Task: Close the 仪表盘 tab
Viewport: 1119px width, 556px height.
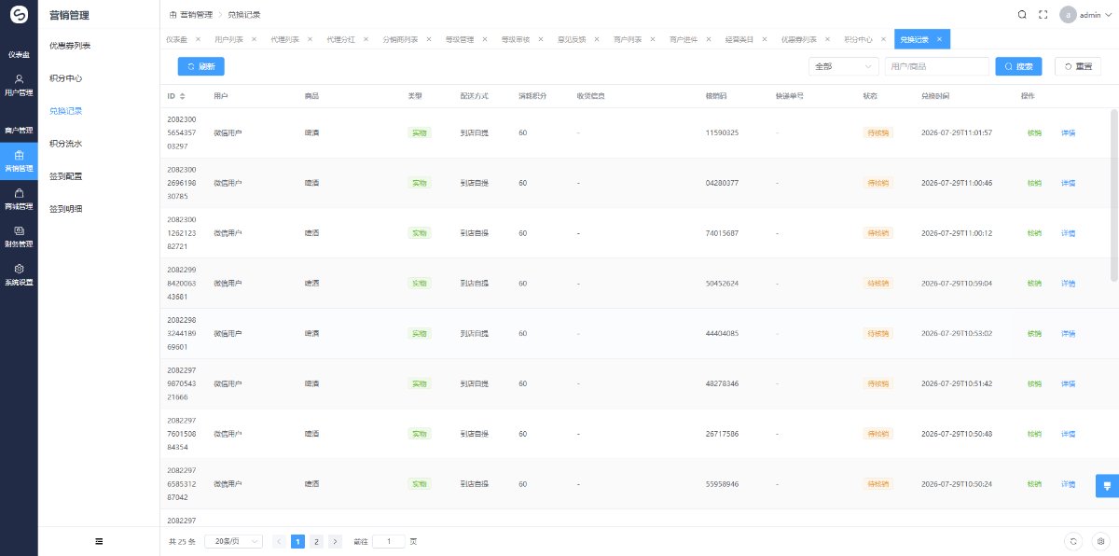Action: 198,39
